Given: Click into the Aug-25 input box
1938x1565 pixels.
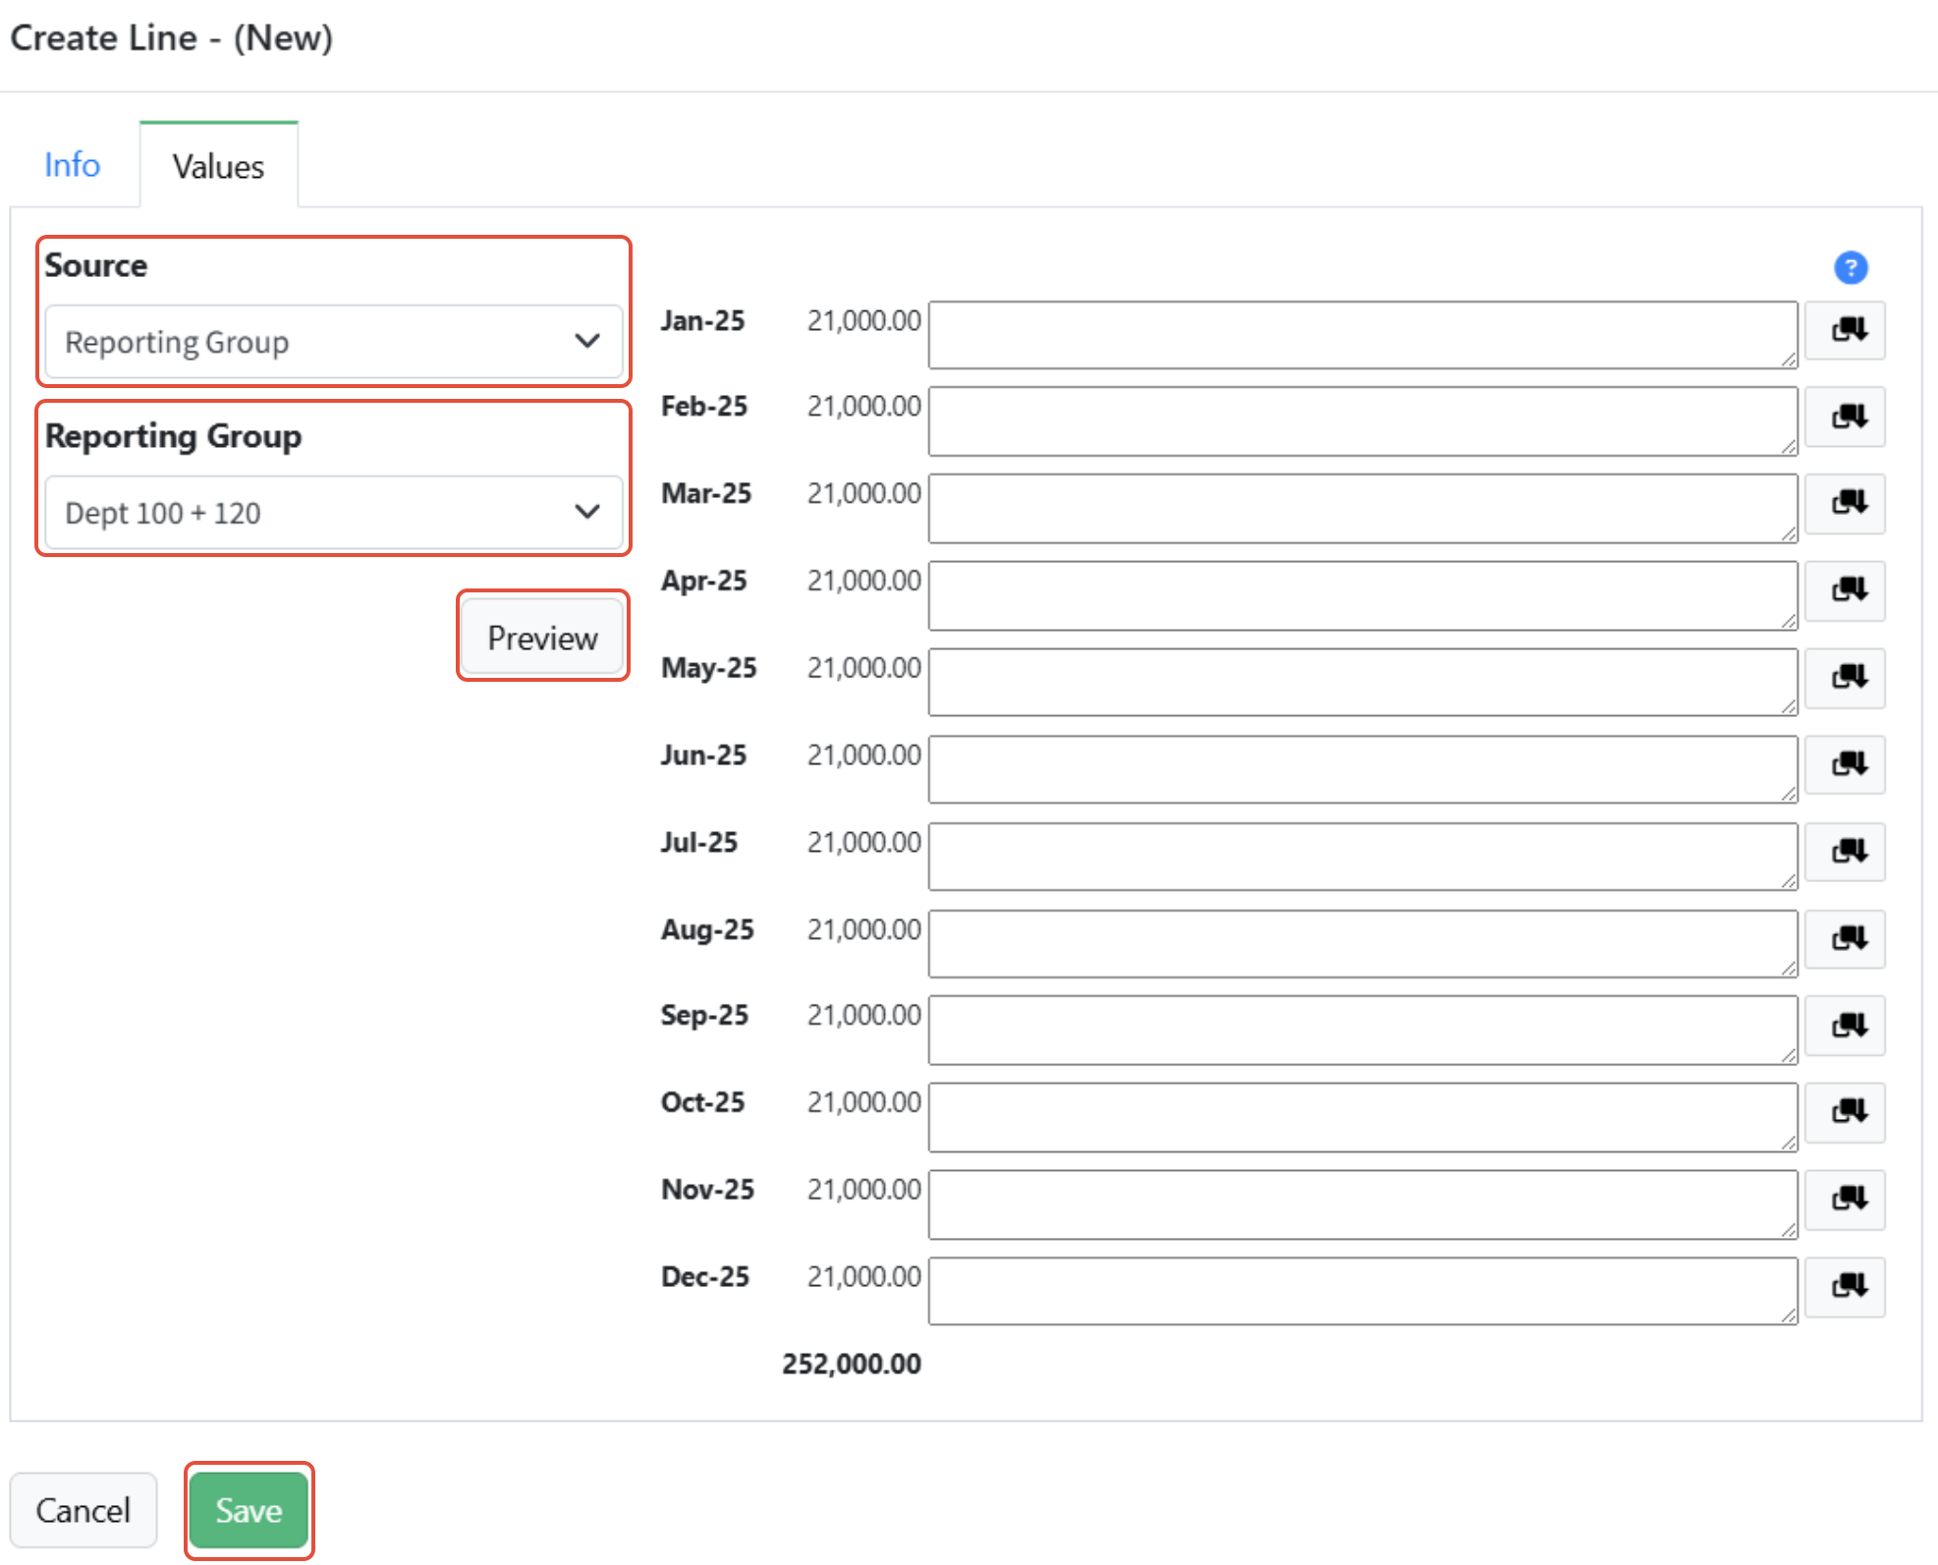Looking at the screenshot, I should (1362, 943).
